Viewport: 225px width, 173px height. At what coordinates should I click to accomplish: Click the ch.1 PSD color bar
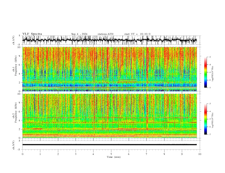click(x=205, y=72)
